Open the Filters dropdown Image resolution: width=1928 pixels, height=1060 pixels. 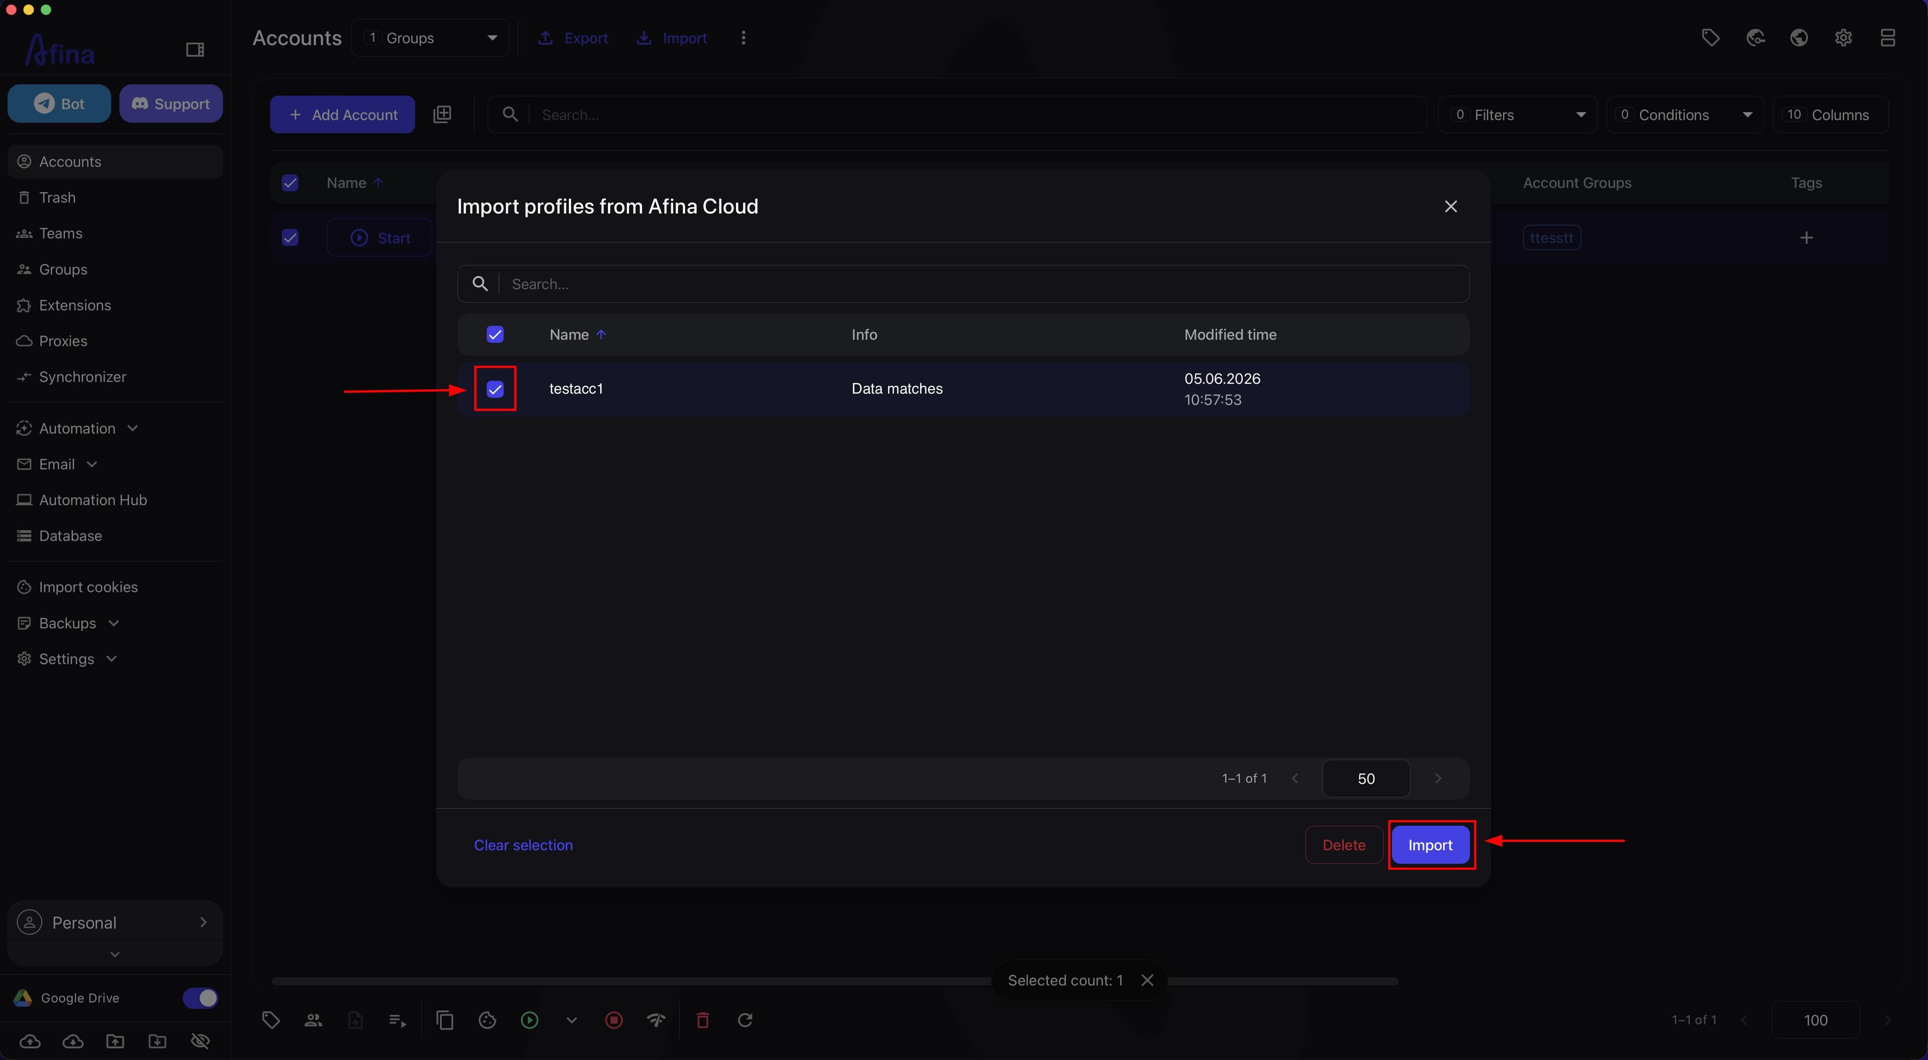(1517, 114)
